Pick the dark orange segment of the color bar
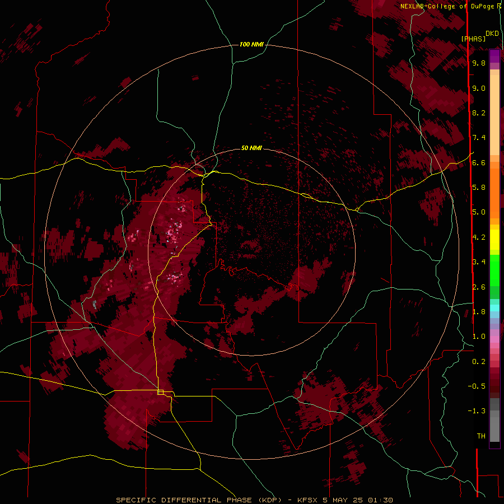The height and width of the screenshot is (504, 504). [494, 193]
